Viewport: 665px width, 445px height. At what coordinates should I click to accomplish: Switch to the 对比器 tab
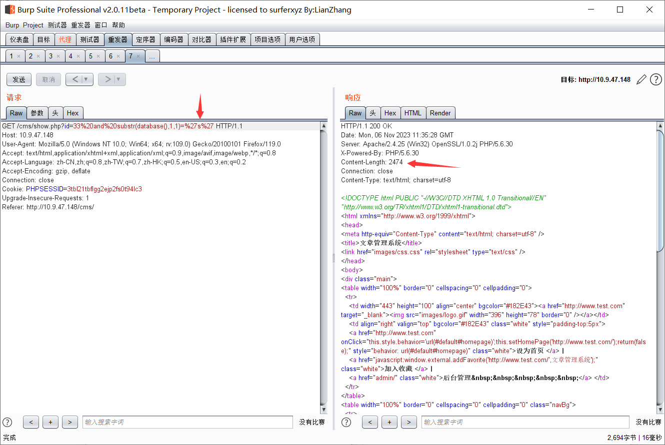pyautogui.click(x=202, y=39)
